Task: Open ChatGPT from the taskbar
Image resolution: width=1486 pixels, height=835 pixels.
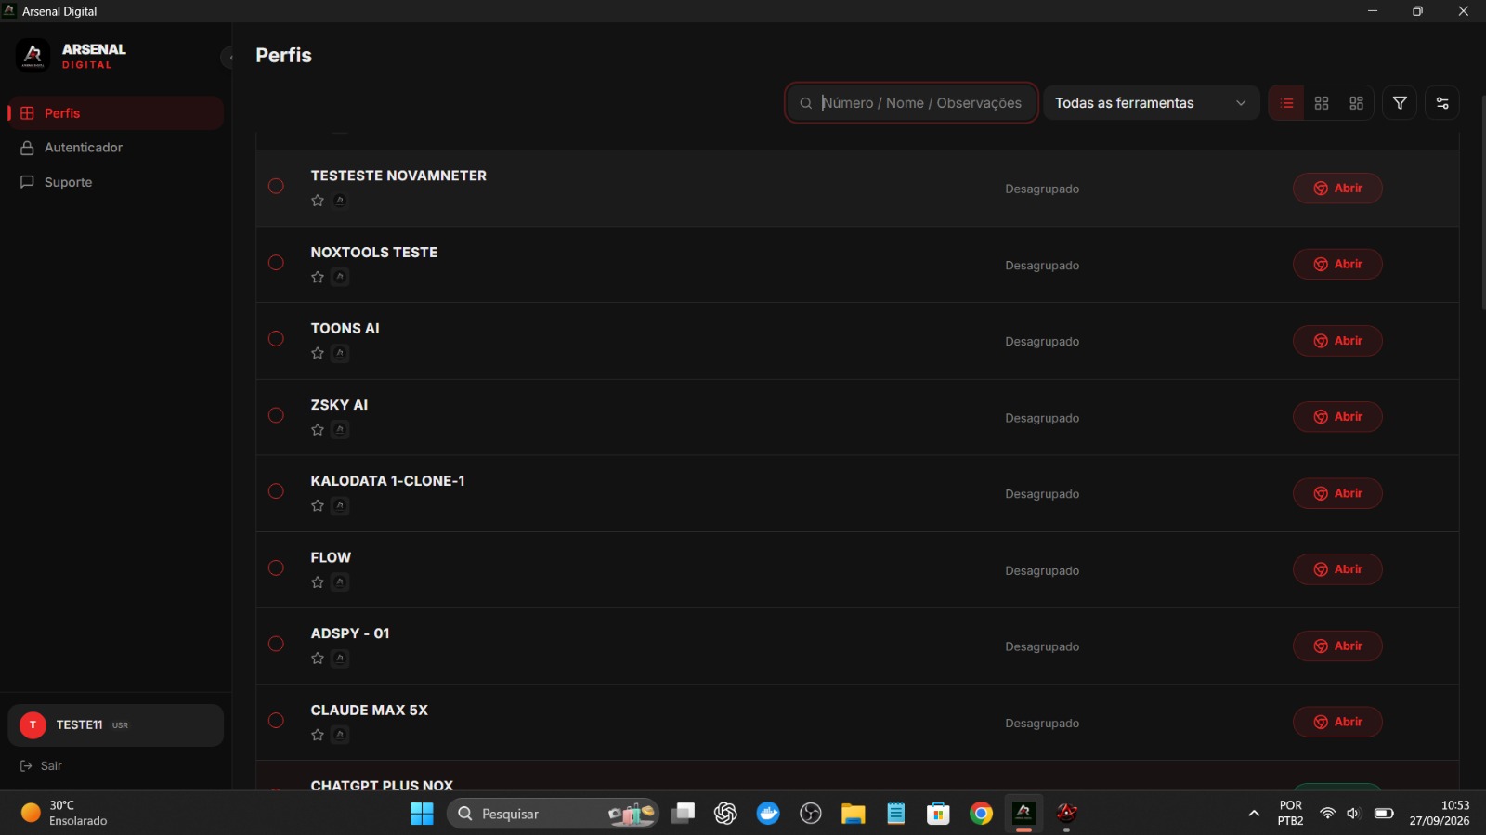Action: pyautogui.click(x=725, y=814)
